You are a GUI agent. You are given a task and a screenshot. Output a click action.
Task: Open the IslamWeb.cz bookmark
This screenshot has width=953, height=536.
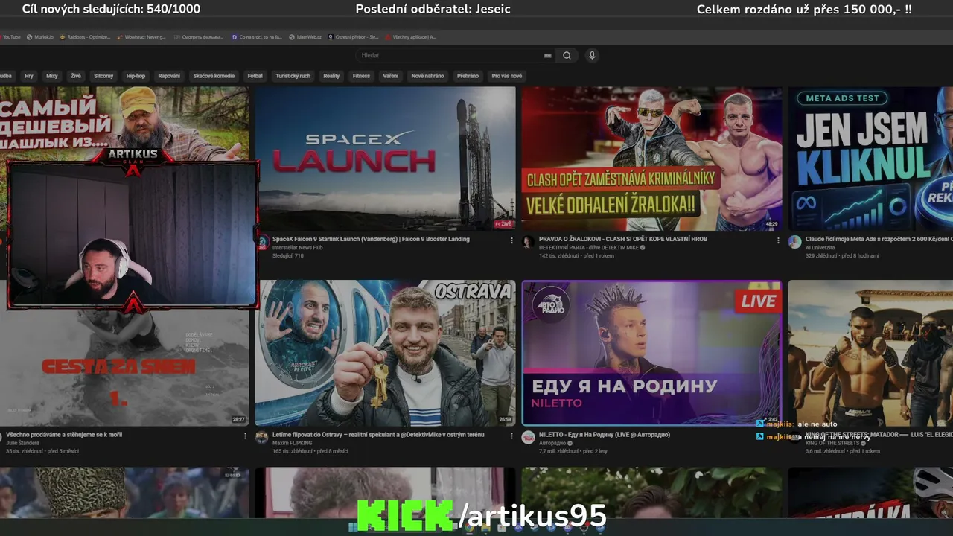tap(306, 36)
